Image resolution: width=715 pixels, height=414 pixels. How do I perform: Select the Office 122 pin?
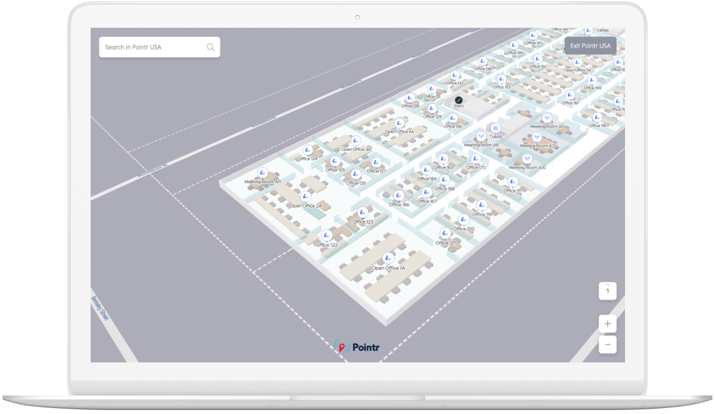click(326, 235)
